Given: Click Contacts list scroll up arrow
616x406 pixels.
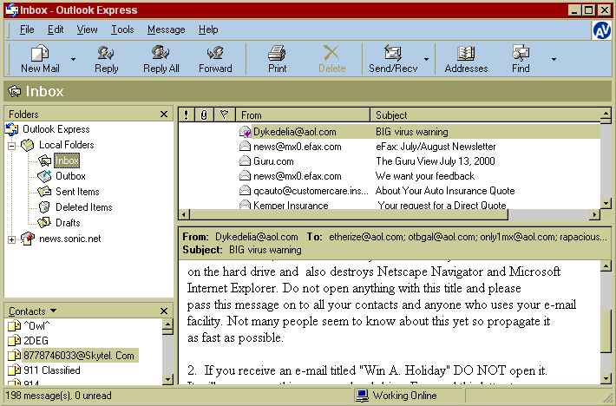Looking at the screenshot, I should pyautogui.click(x=167, y=324).
